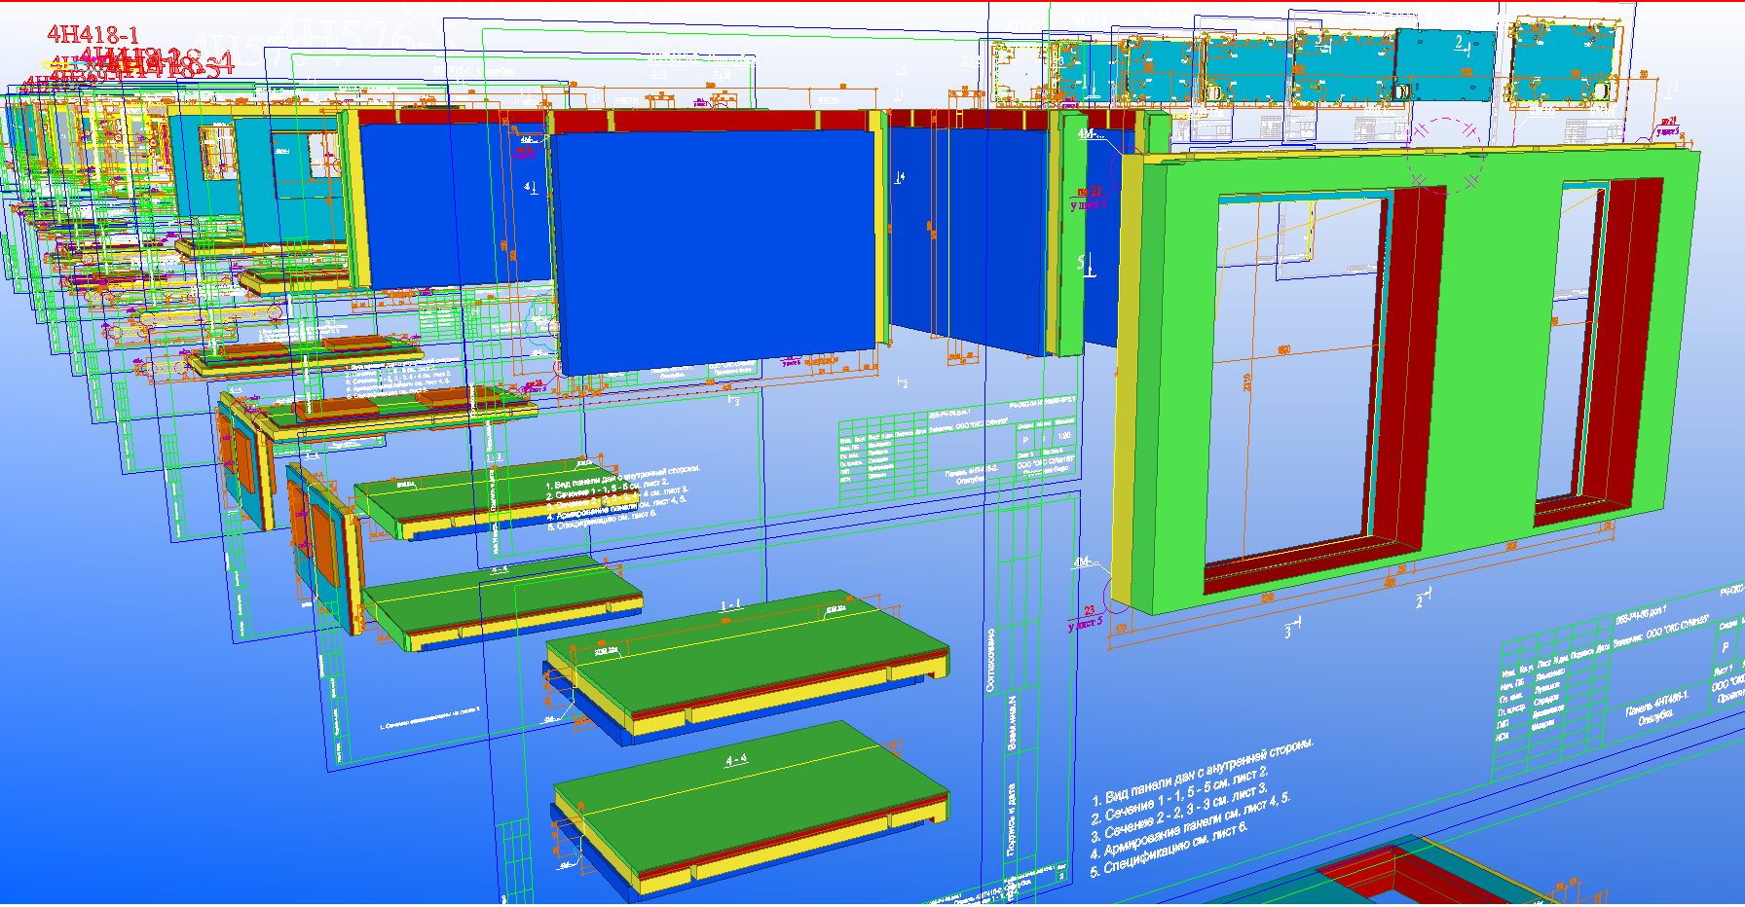
Task: Click the section mark 3 below green panel
Action: [x=1288, y=633]
